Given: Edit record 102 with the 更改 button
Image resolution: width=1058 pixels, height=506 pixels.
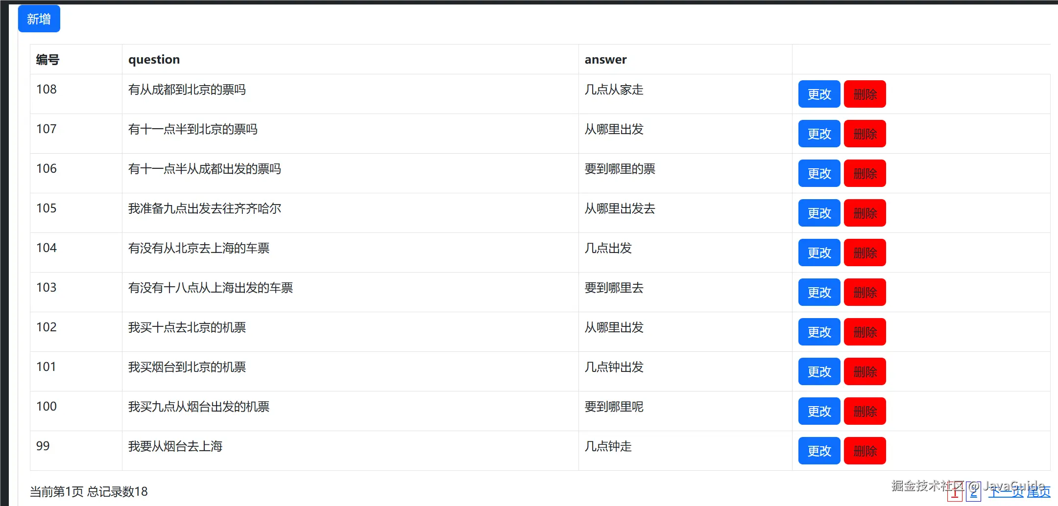Looking at the screenshot, I should point(819,332).
